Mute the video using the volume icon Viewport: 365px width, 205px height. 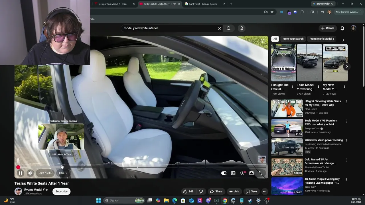point(30,173)
